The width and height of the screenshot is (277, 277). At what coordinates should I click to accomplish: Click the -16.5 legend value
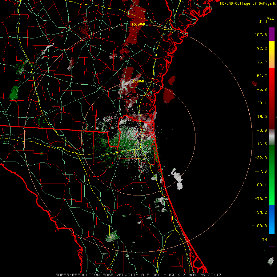coord(261,144)
